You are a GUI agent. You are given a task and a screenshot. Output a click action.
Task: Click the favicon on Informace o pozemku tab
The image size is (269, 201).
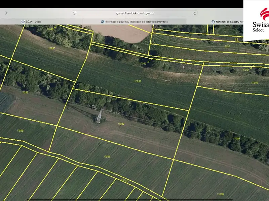[x=103, y=22]
